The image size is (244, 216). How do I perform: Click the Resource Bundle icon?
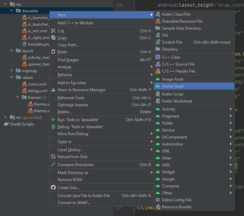click(x=158, y=207)
